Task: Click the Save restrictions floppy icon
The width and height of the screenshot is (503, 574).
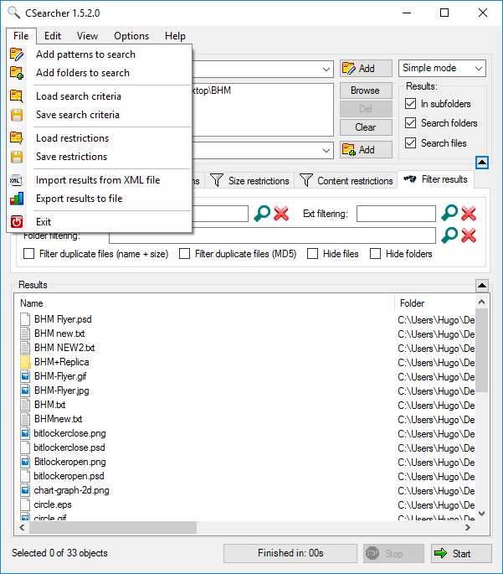Action: (17, 157)
